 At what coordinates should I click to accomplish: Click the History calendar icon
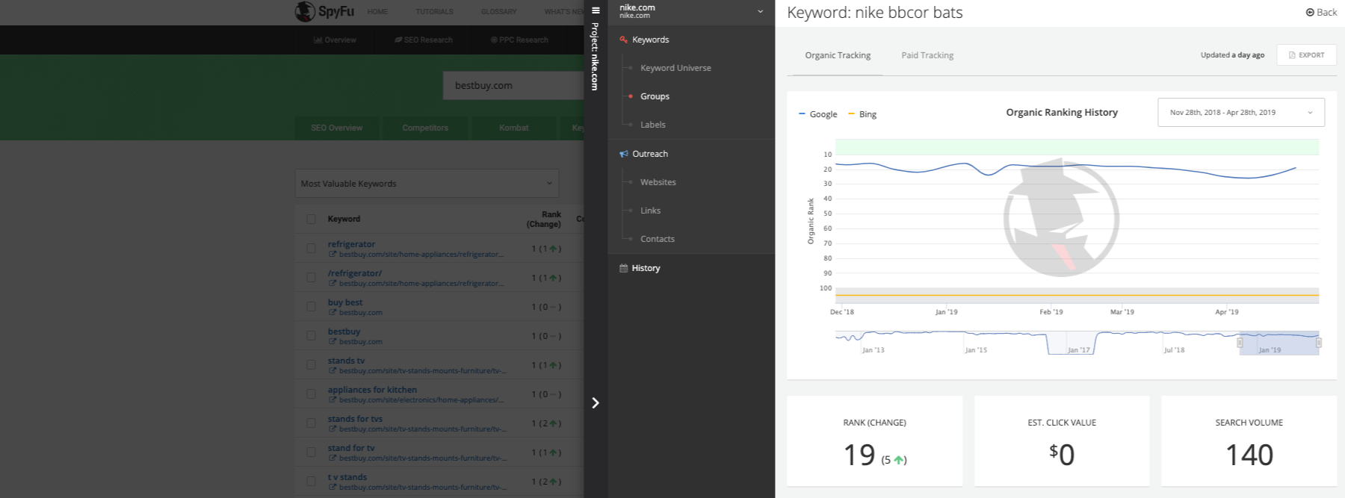623,268
